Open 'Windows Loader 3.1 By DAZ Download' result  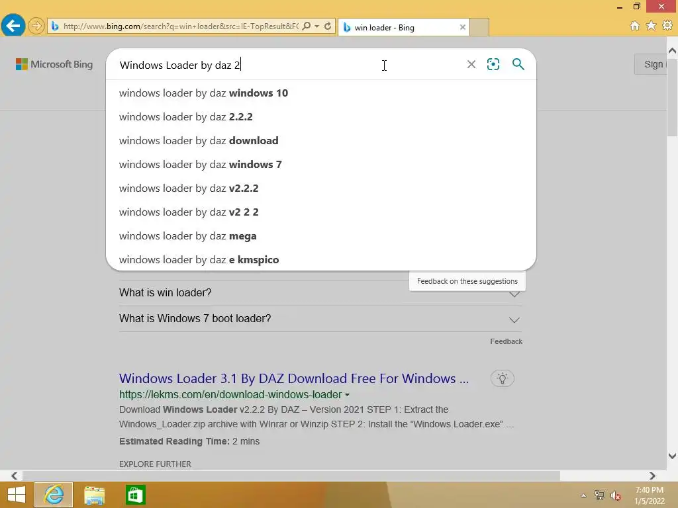[x=293, y=378]
